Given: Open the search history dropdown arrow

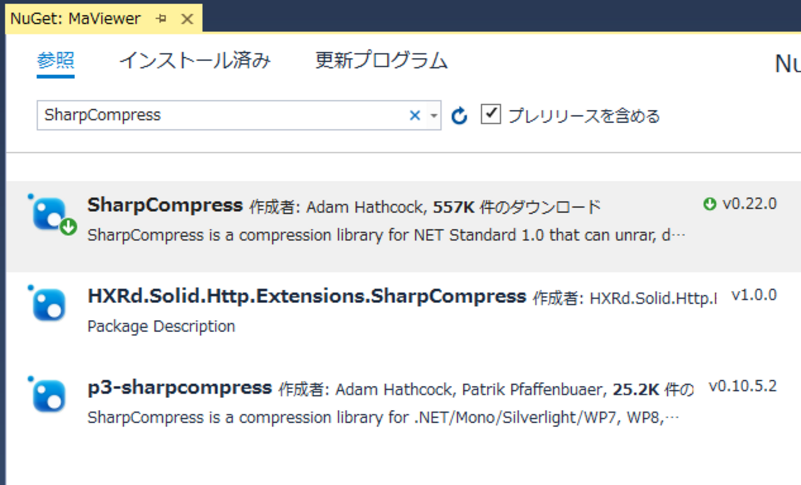Looking at the screenshot, I should coord(434,116).
